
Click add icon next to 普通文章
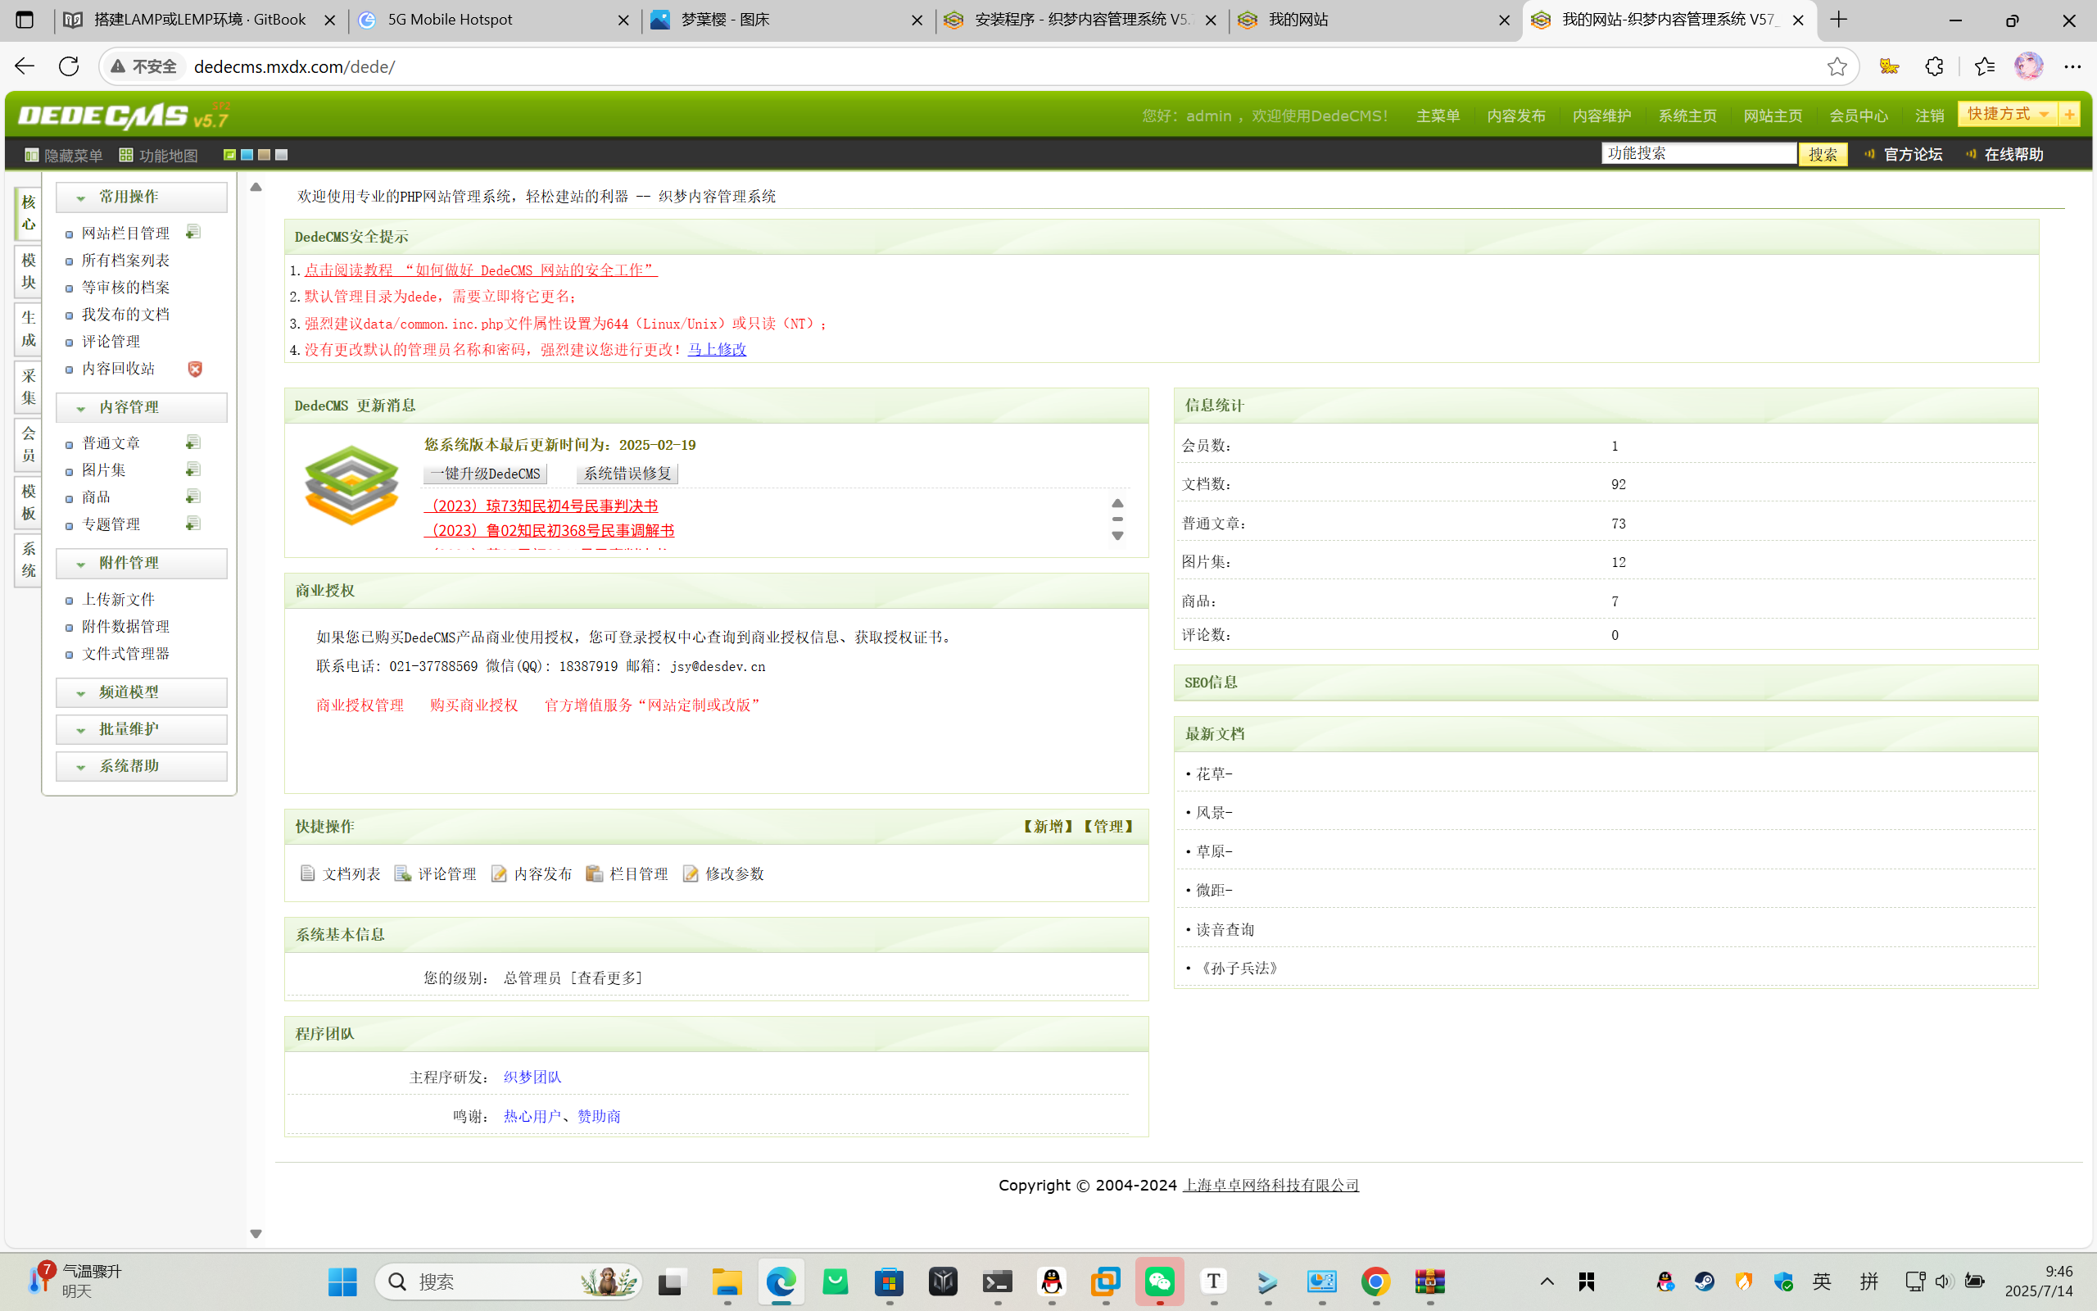tap(193, 442)
